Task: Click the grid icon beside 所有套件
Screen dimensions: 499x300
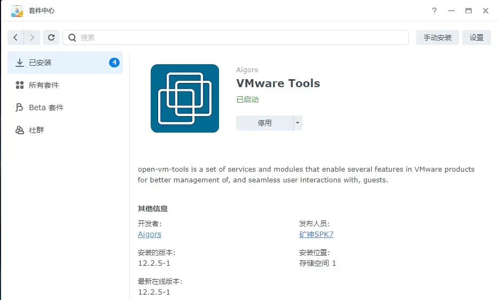Action: click(20, 85)
